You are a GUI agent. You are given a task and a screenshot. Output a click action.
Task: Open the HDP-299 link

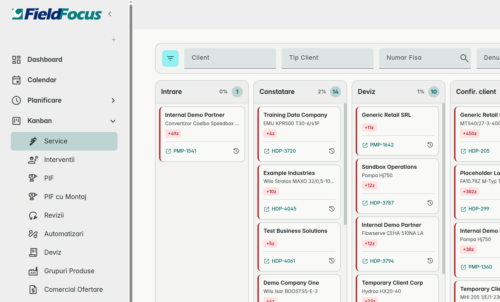(x=475, y=209)
